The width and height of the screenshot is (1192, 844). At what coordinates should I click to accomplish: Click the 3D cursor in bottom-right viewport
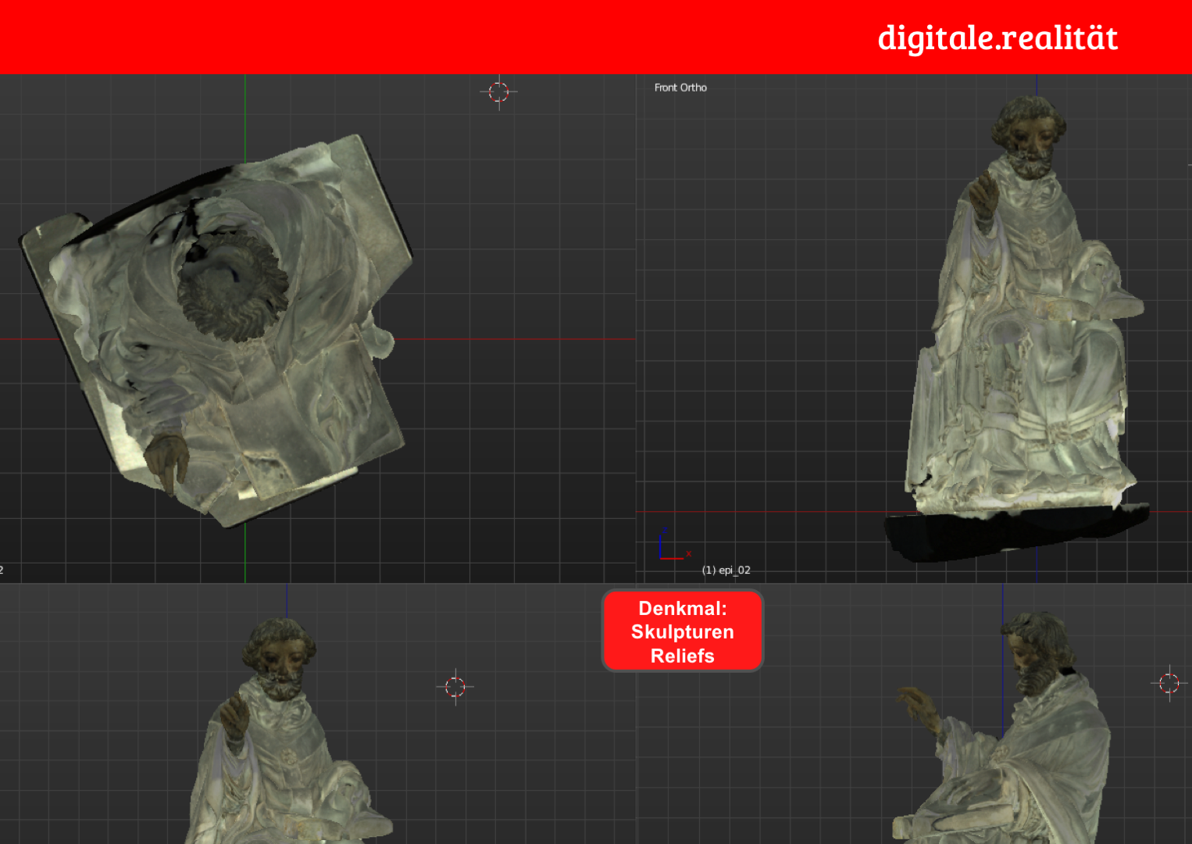pos(1169,681)
